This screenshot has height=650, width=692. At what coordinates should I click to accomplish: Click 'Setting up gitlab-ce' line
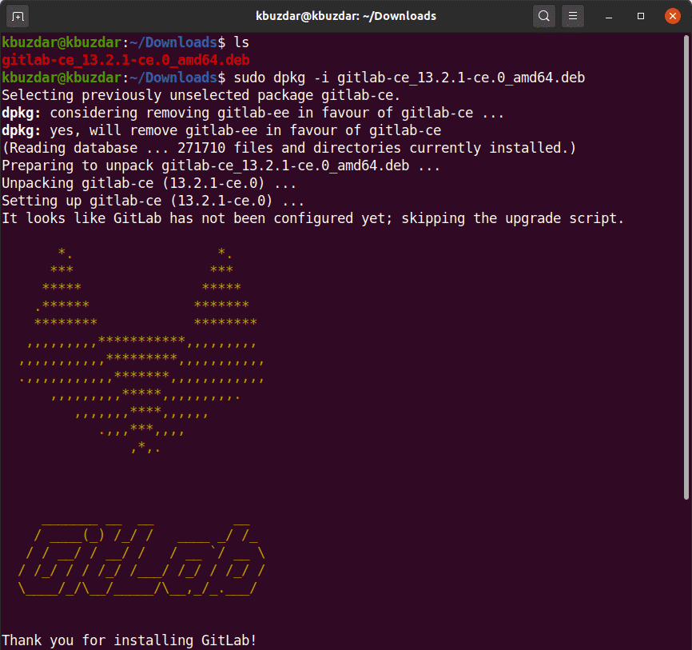click(153, 201)
